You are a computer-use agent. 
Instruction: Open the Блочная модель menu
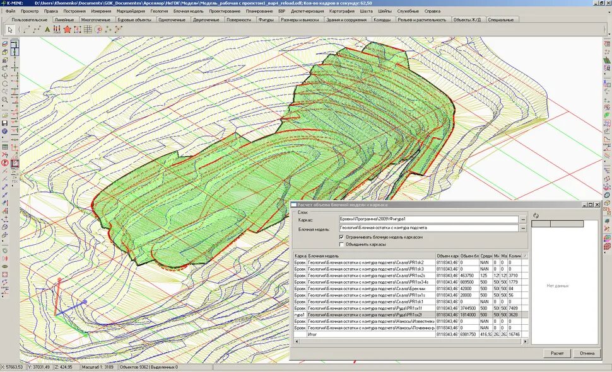point(188,11)
